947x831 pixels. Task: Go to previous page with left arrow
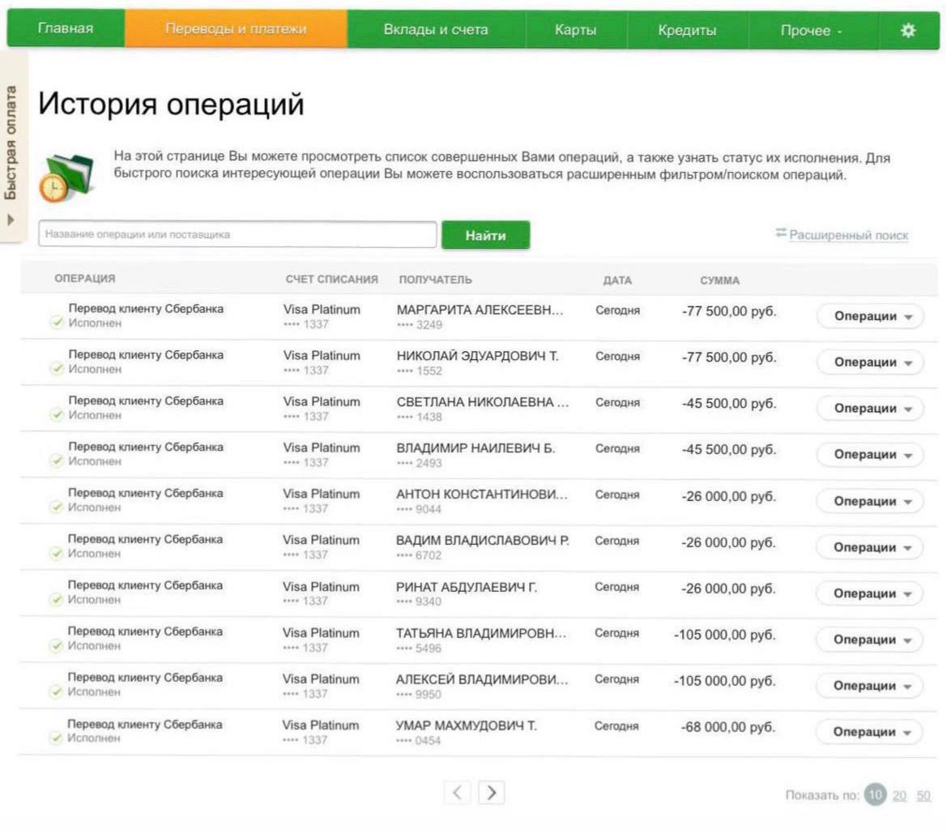tap(458, 792)
